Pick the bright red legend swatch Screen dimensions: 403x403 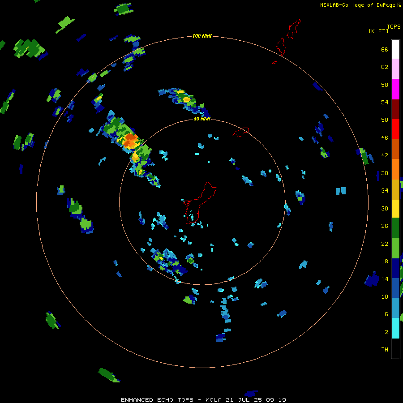[395, 129]
